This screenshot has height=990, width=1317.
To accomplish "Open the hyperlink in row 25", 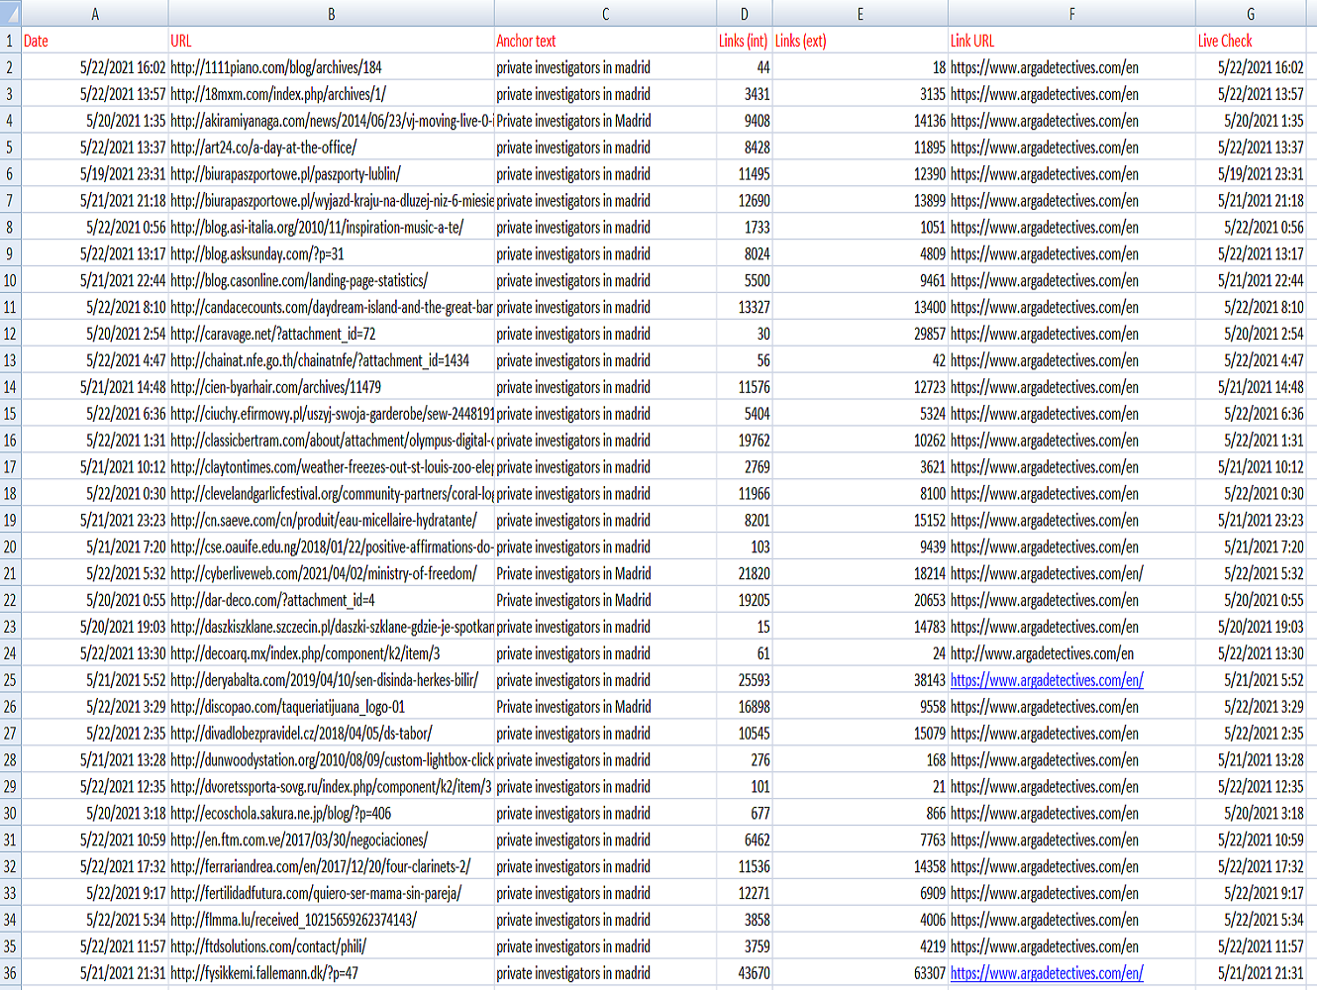I will [x=1046, y=682].
